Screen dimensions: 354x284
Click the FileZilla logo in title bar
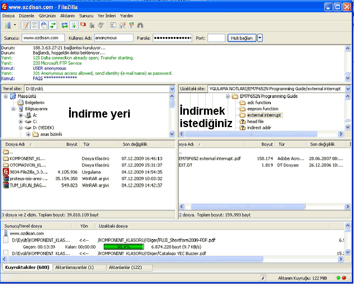click(4, 7)
